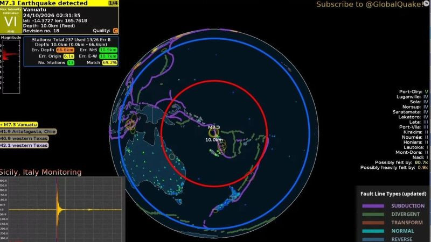This screenshot has width=431, height=242.
Task: Click the No. Stations 13 value
Action: pos(71,62)
